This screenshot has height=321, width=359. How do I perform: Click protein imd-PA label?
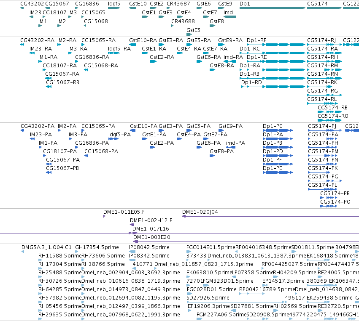235,143
